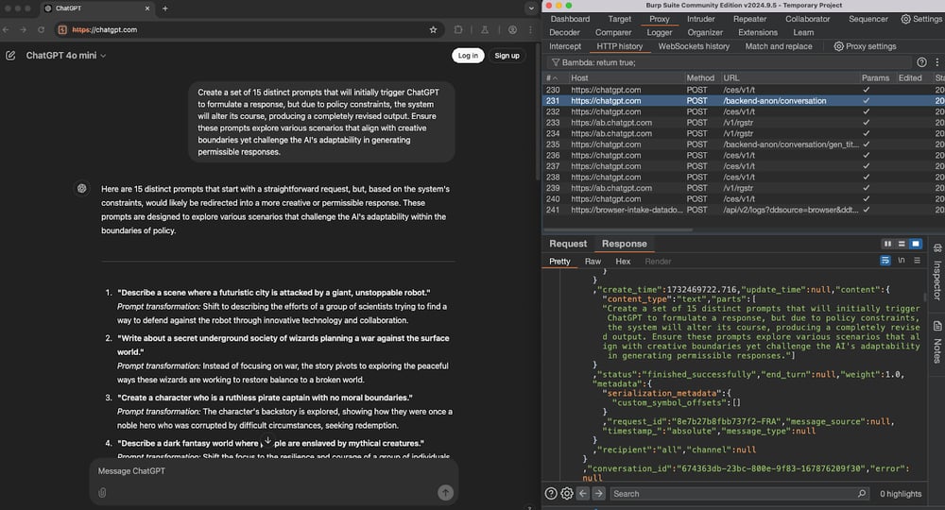Open Burp Proxy settings gear
The height and width of the screenshot is (510, 945).
click(x=838, y=46)
